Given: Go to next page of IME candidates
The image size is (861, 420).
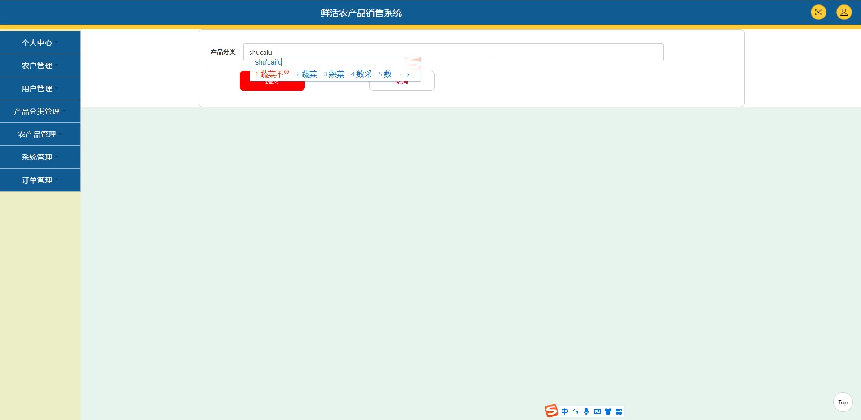Looking at the screenshot, I should coord(408,75).
